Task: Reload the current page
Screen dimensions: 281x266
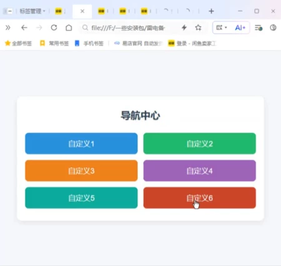Action: pyautogui.click(x=54, y=27)
